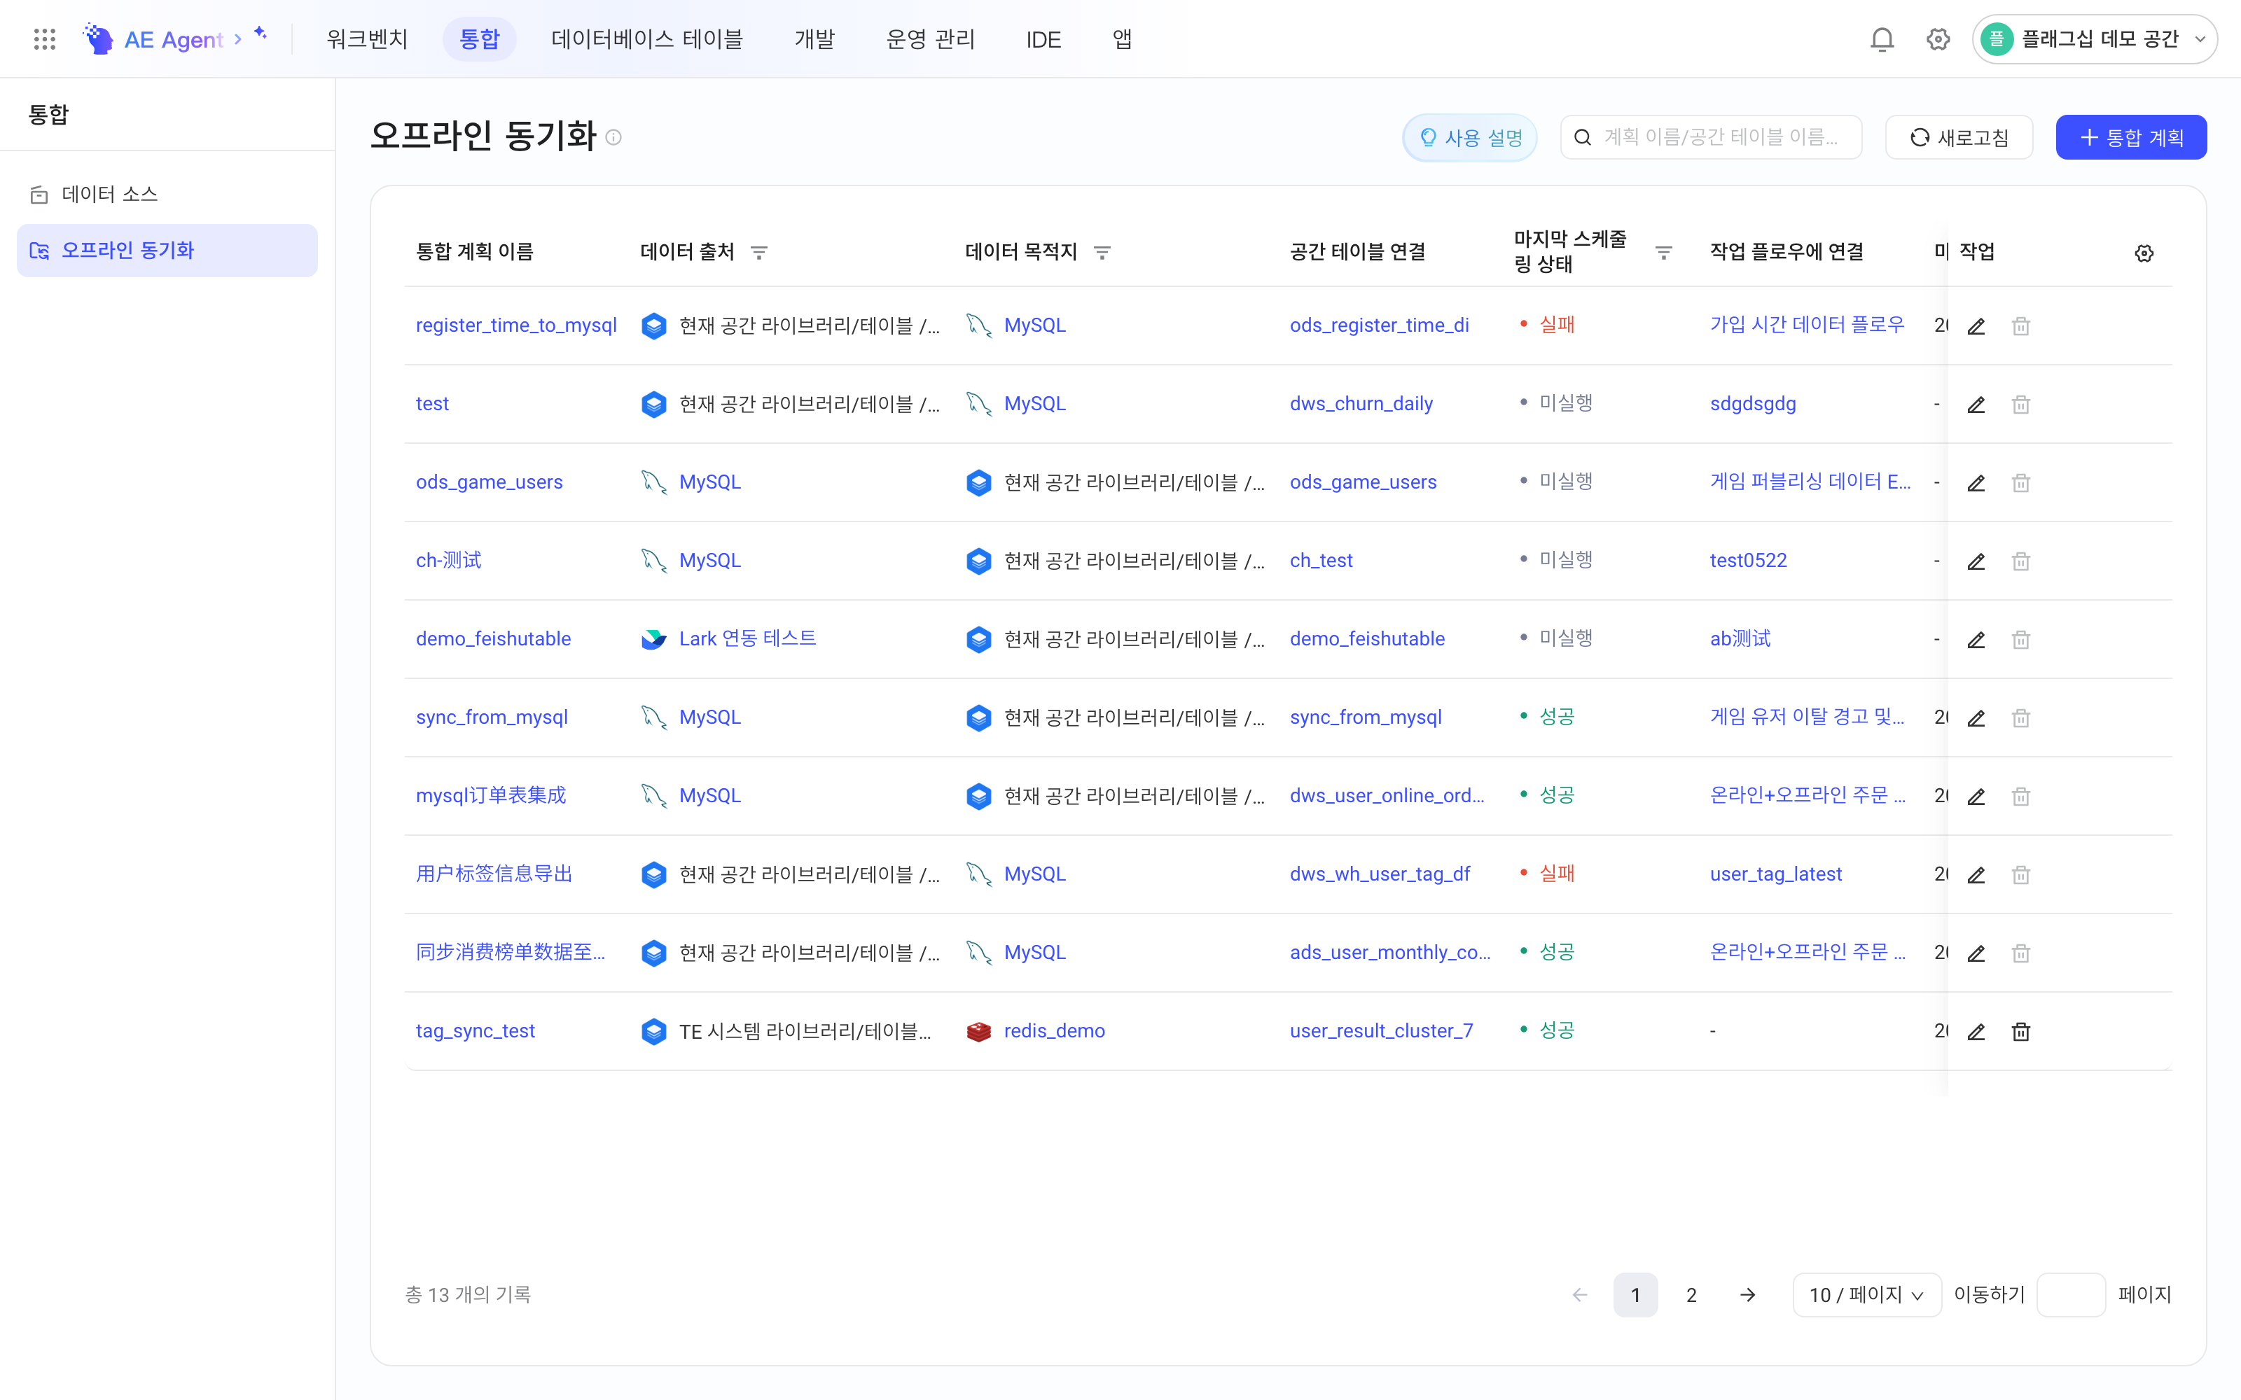Image resolution: width=2241 pixels, height=1400 pixels.
Task: Click the redis_demo destination link
Action: point(1054,1030)
